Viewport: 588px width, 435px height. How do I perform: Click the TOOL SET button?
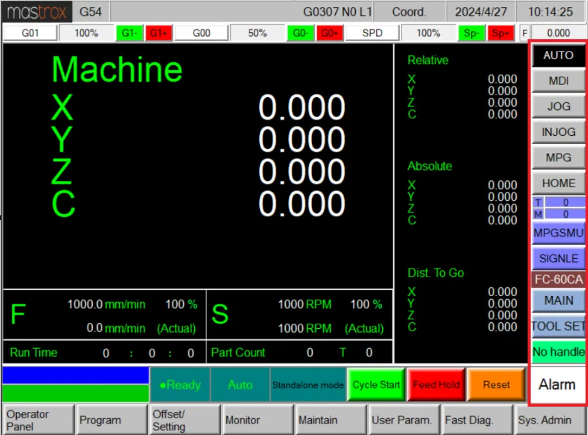point(558,326)
